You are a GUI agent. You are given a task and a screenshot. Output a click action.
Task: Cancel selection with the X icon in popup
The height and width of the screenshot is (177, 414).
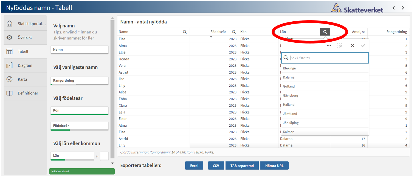click(x=353, y=46)
